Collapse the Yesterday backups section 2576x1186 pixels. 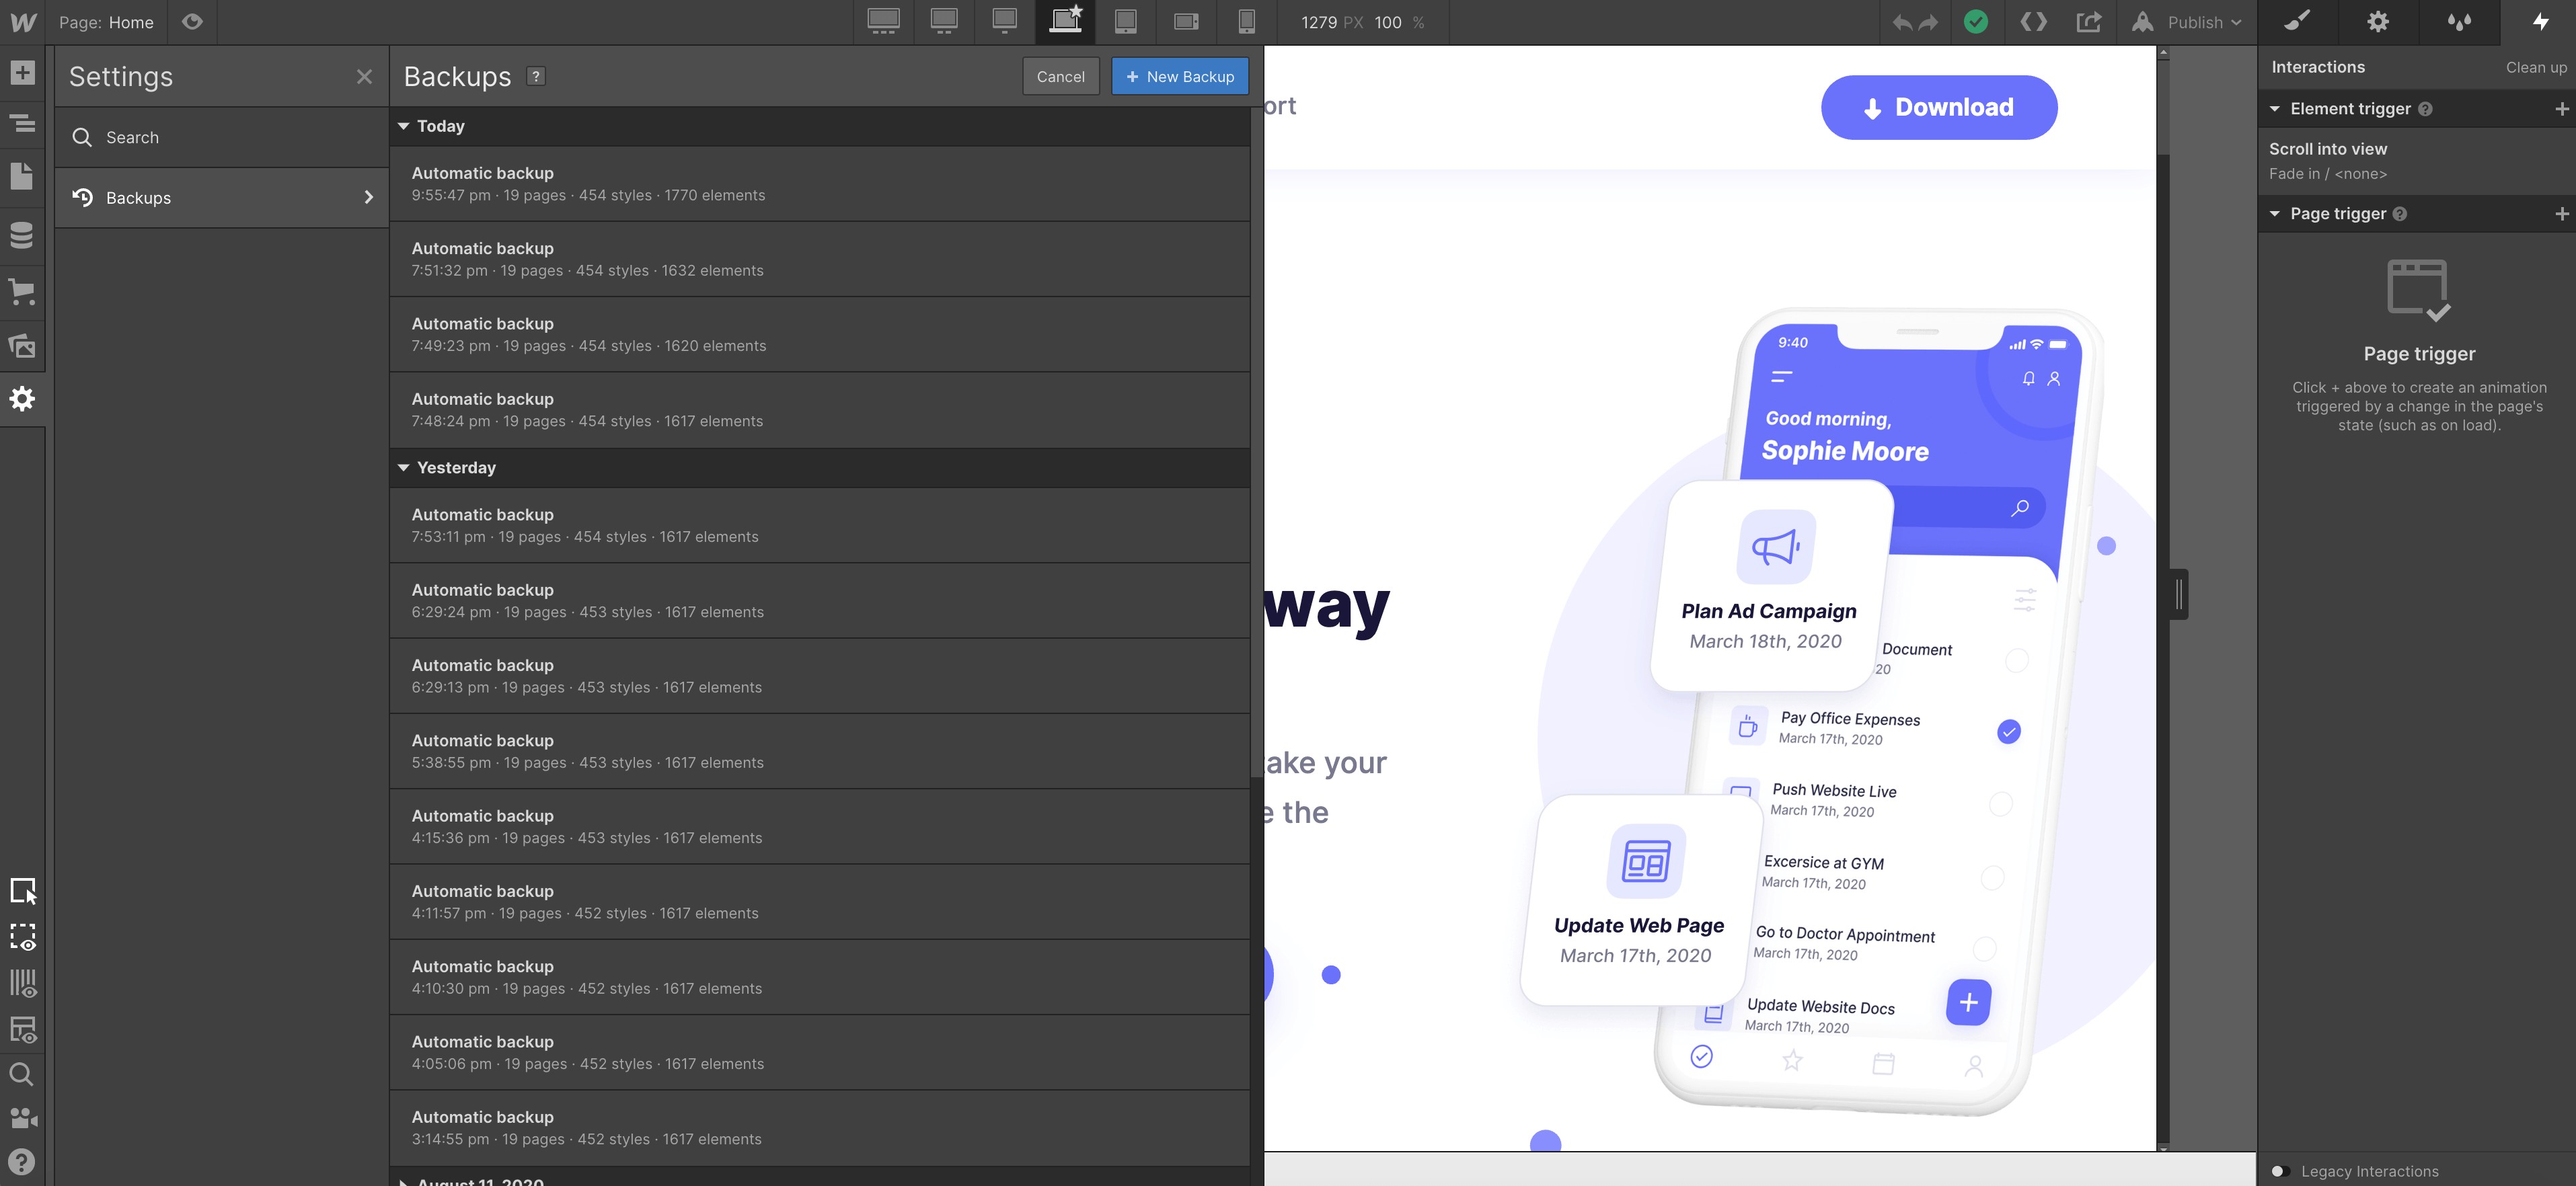tap(404, 467)
